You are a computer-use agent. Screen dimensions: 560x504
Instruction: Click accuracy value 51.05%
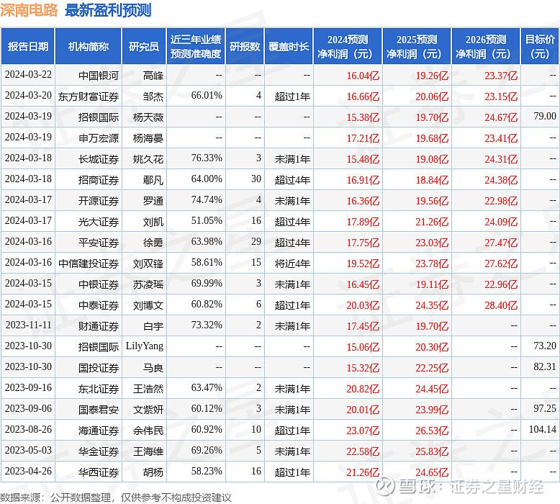coord(207,220)
